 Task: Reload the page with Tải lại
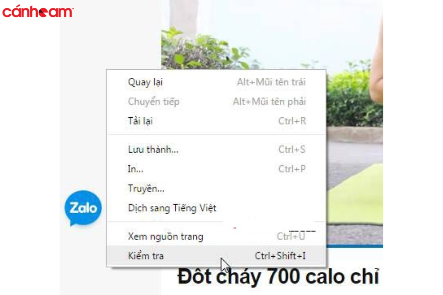tap(216, 121)
